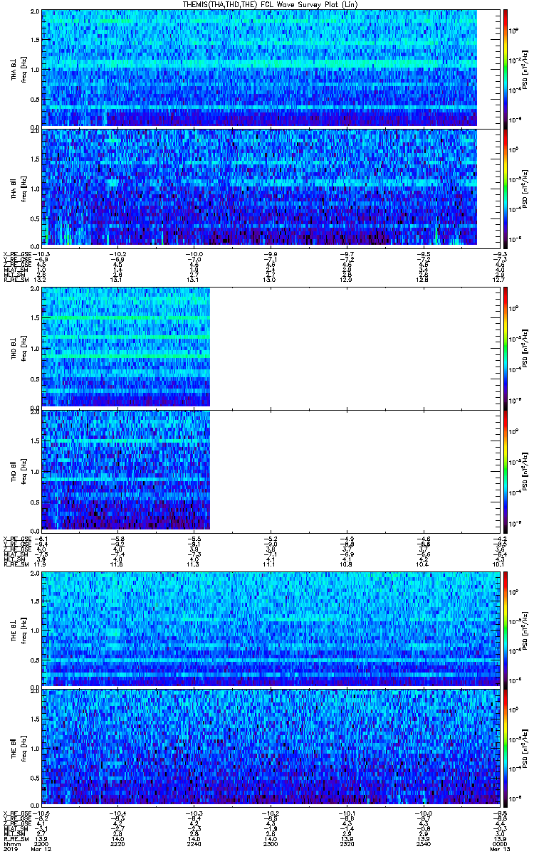Click the PSD [nT²/Hz] label of the bottom color bar

coord(525,747)
